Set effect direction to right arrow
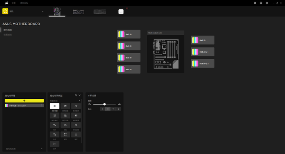 click(x=108, y=109)
